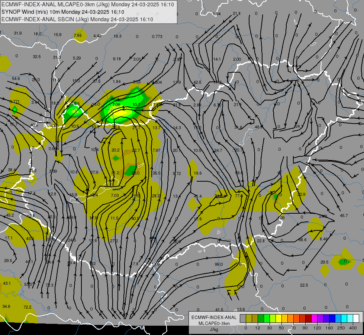This screenshot has width=364, height=335.
Task: Click the legend tick label 120
Action: coord(317,328)
